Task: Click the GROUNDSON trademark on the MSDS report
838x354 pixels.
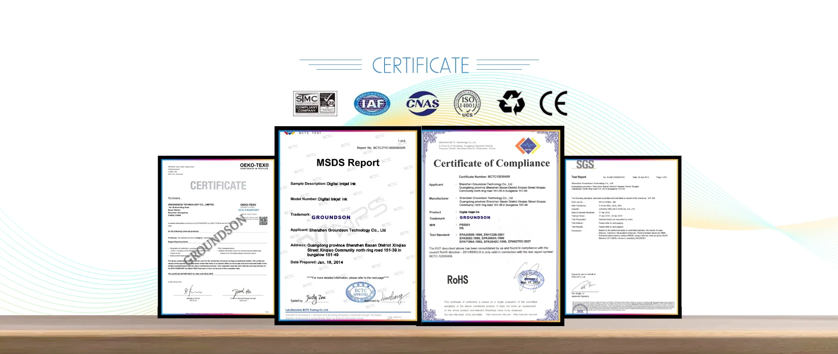Action: [331, 217]
